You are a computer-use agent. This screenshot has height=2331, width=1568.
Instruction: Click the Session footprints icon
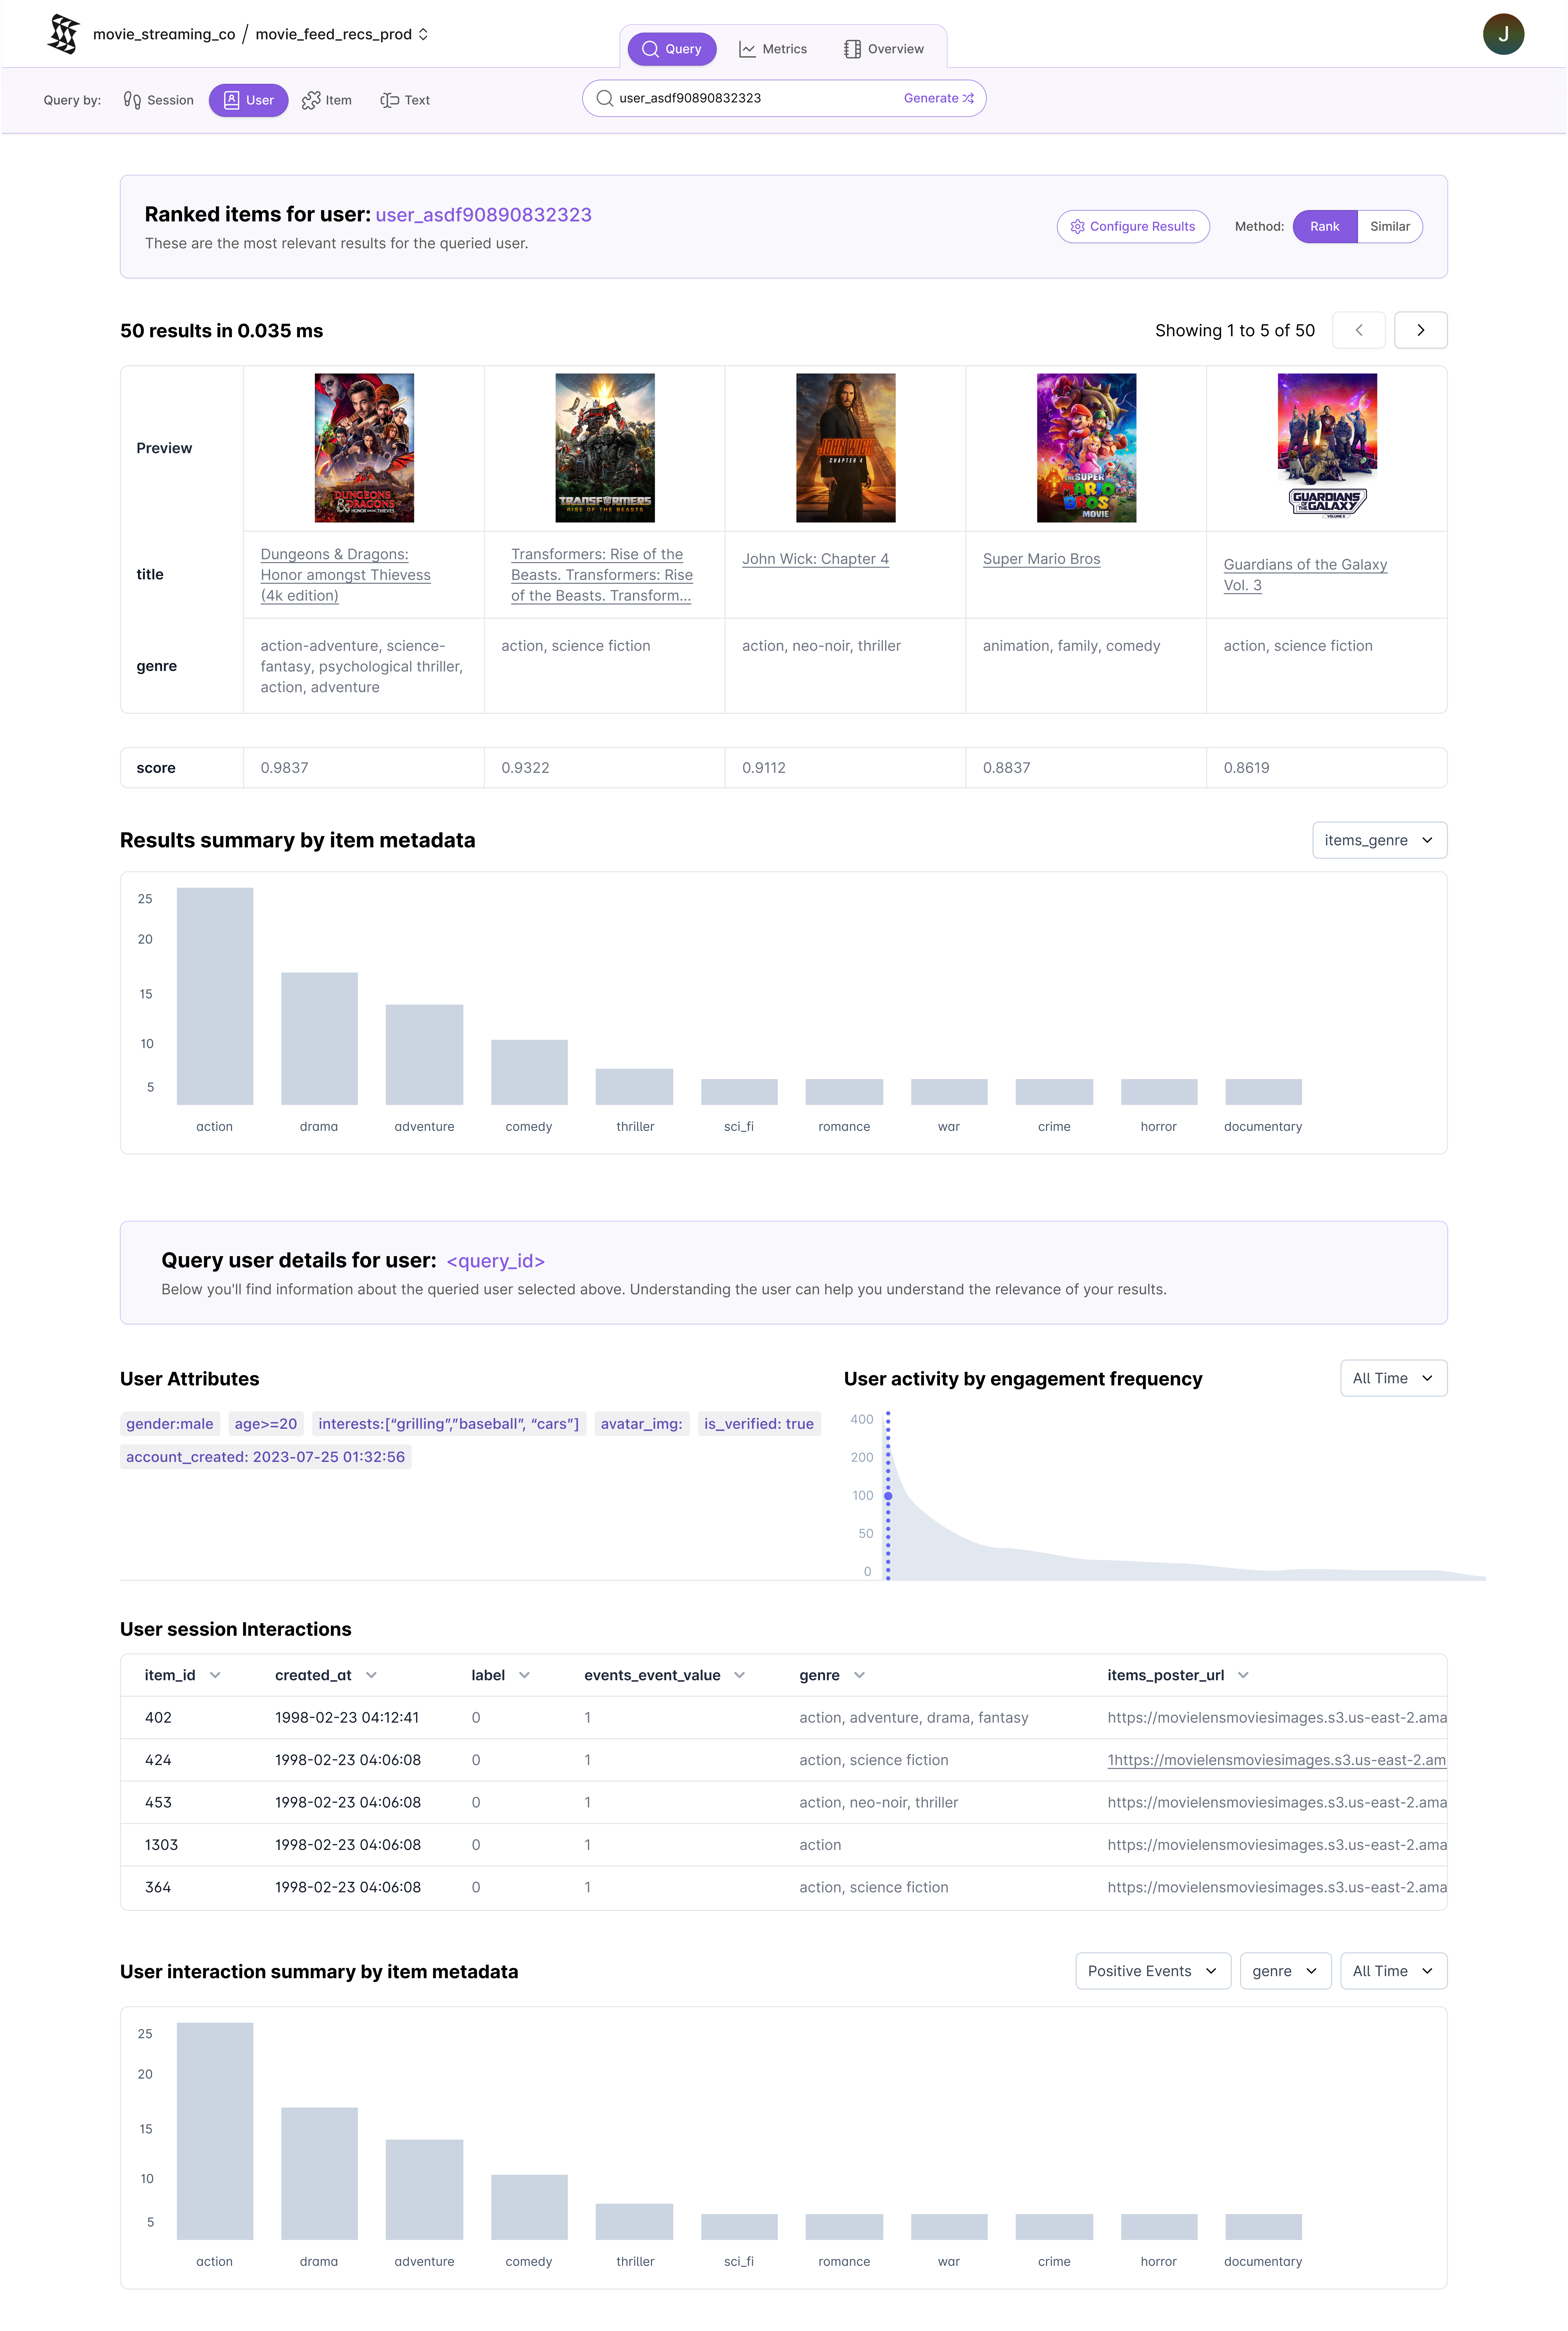(132, 100)
